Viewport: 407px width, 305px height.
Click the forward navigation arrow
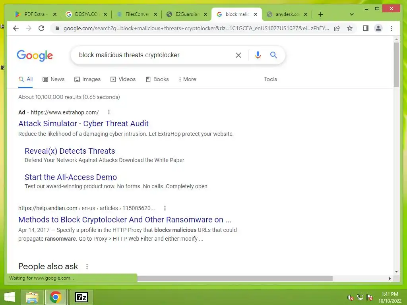click(x=29, y=28)
